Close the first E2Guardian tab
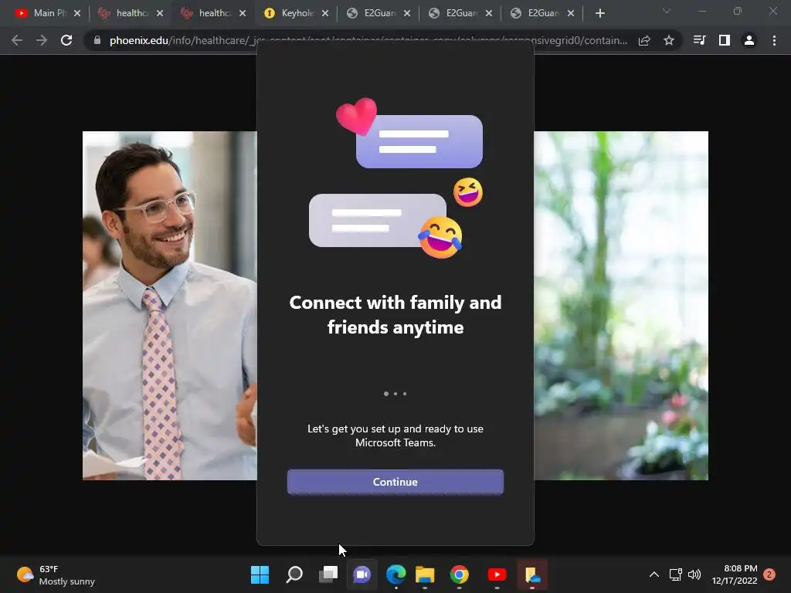This screenshot has width=791, height=593. (x=407, y=13)
